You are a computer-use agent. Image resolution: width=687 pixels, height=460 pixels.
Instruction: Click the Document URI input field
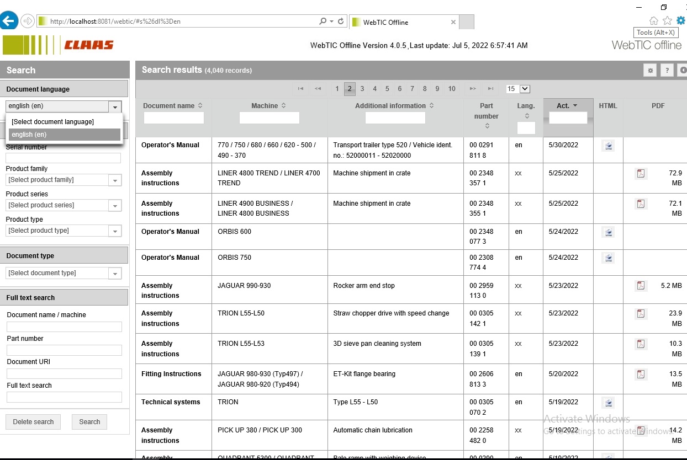click(x=64, y=373)
